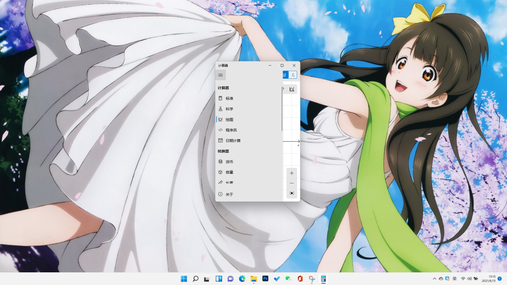Open 关于 (About) page
507x285 pixels.
click(x=229, y=194)
